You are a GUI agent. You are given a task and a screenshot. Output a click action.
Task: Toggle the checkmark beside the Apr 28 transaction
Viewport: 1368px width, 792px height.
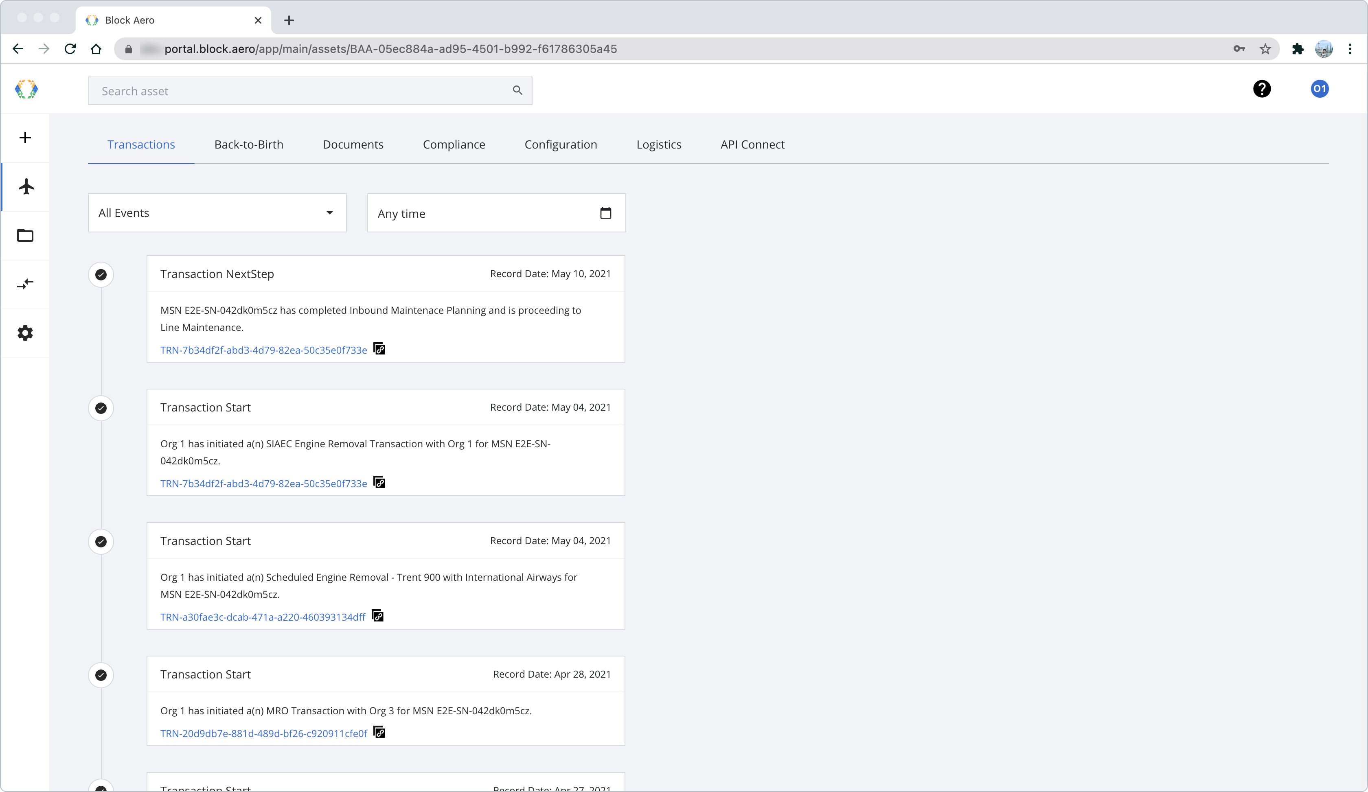tap(101, 675)
